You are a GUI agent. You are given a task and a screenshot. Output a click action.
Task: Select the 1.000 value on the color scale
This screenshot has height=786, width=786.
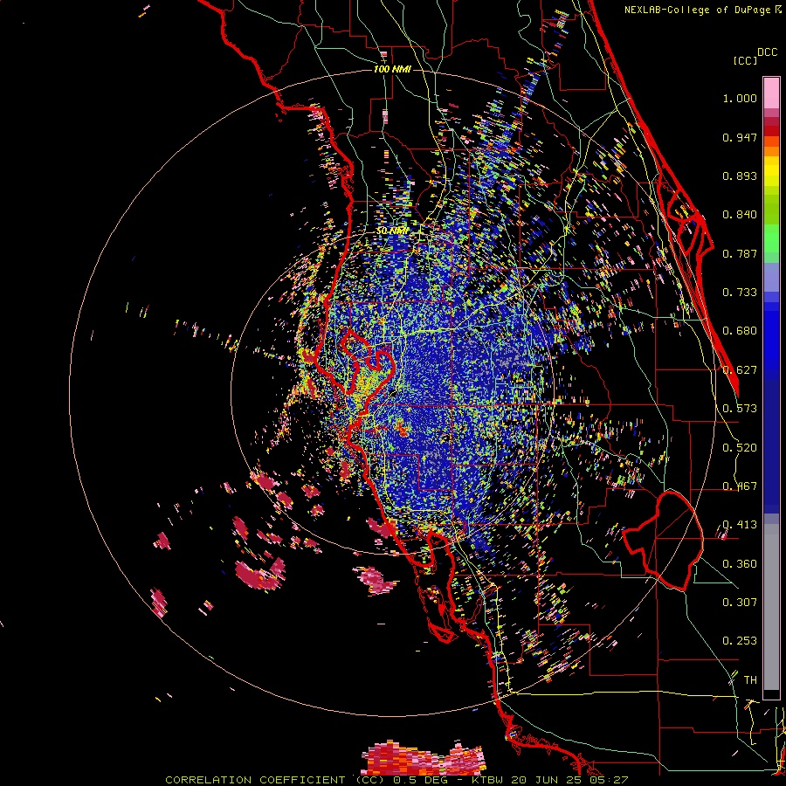click(x=740, y=98)
